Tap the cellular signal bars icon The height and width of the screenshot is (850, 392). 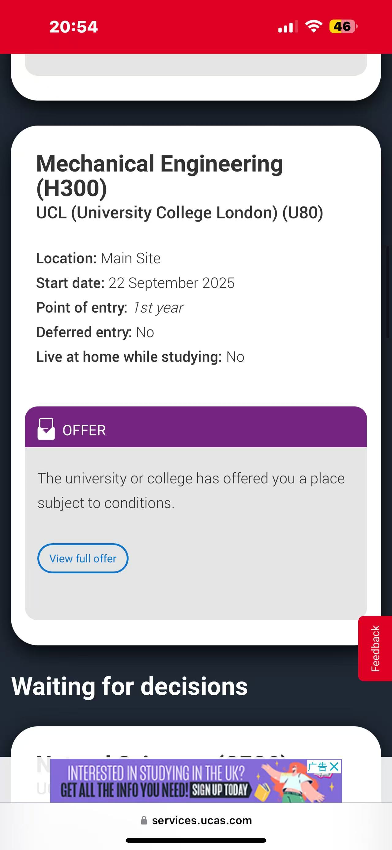tap(288, 26)
